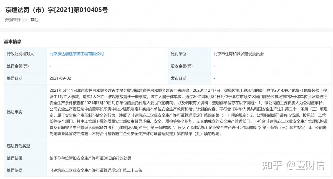Click the 处罚单位 label cell
Screen dimensions: 333x179
click(x=178, y=54)
